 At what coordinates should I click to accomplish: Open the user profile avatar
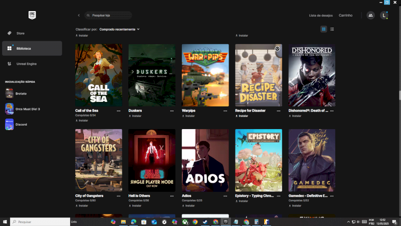384,16
